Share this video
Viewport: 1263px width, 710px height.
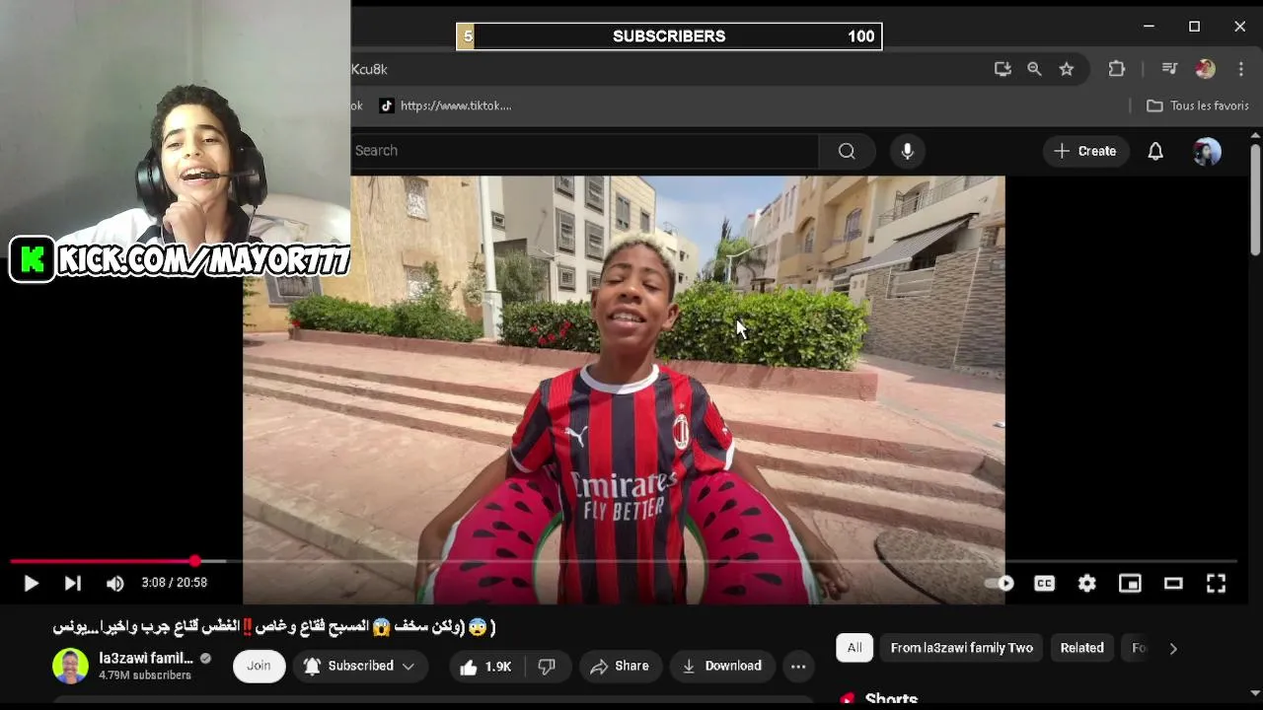[620, 667]
